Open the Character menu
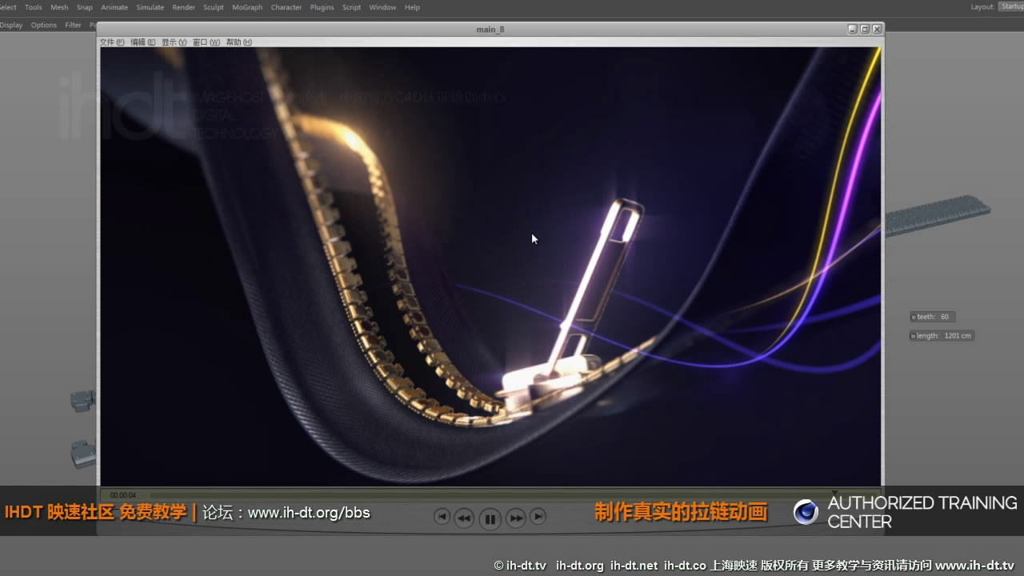 [x=286, y=7]
